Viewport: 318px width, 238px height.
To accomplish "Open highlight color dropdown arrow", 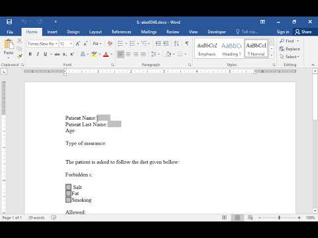I will pos(99,54).
